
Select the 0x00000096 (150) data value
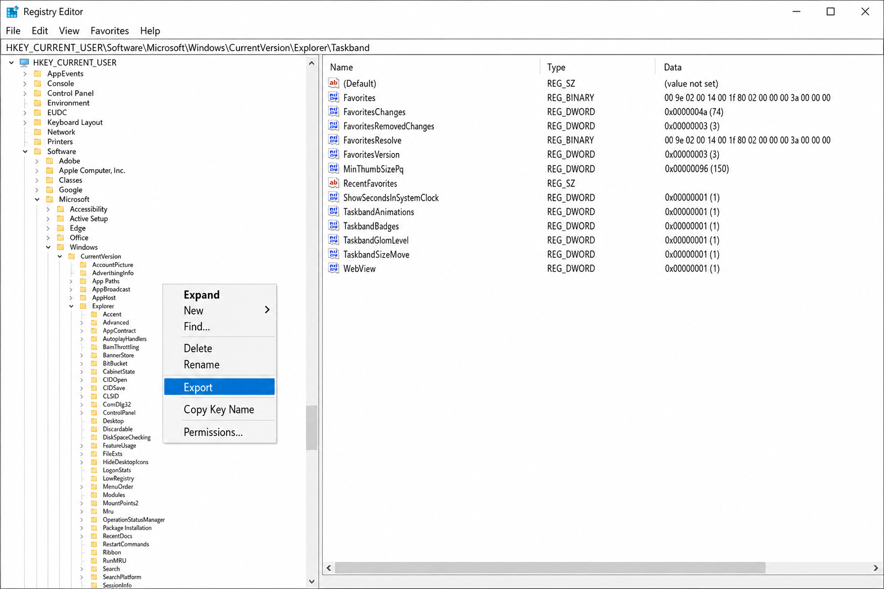[x=696, y=169]
